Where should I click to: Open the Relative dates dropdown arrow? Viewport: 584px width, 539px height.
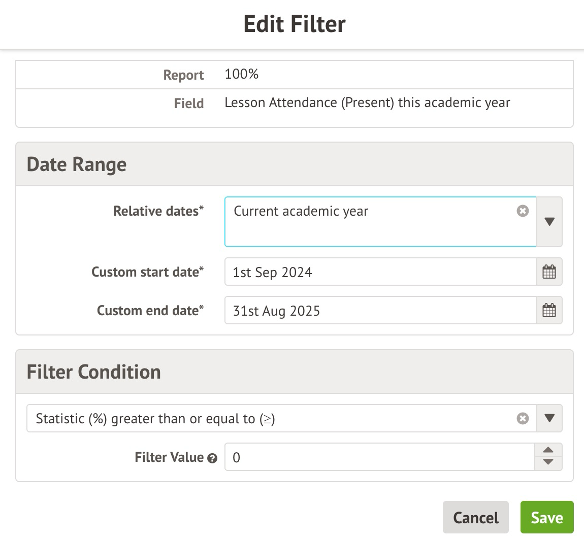pyautogui.click(x=549, y=222)
